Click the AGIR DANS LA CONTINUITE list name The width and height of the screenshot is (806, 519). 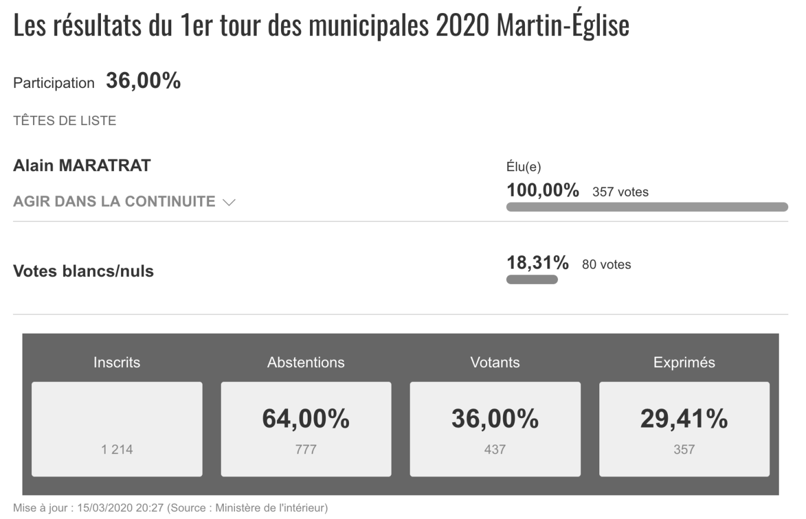[x=114, y=201]
